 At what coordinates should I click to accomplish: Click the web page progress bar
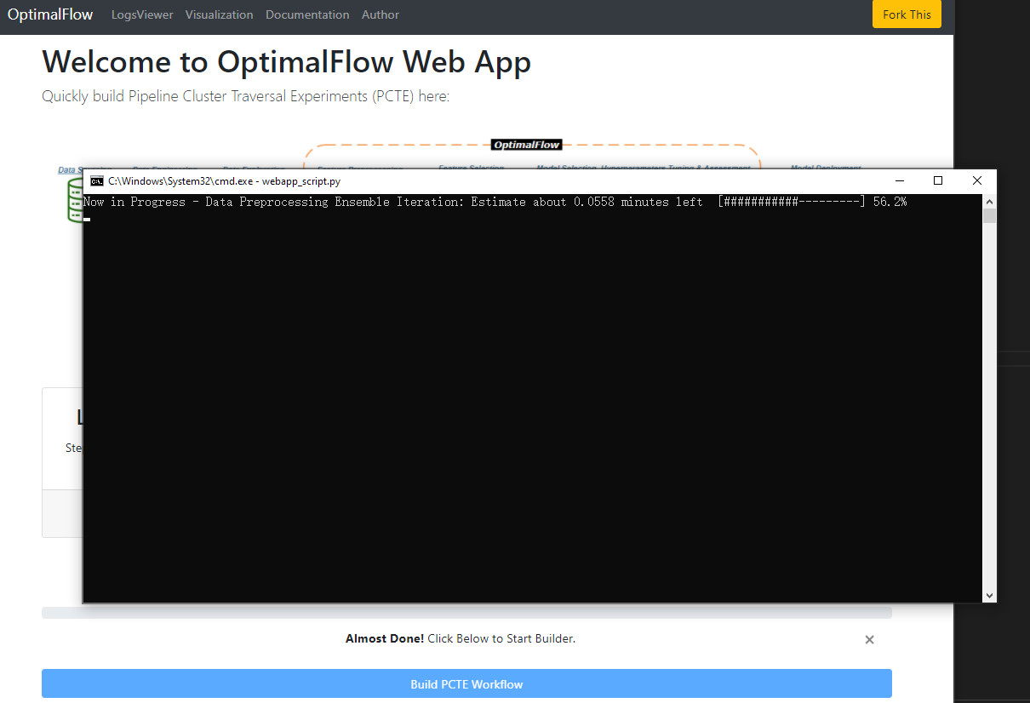(466, 613)
